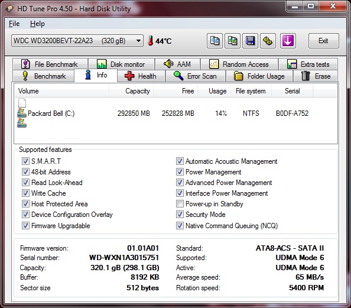
Task: Click the Usage column header
Action: point(214,91)
